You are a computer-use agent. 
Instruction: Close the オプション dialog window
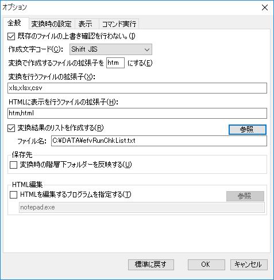click(265, 7)
